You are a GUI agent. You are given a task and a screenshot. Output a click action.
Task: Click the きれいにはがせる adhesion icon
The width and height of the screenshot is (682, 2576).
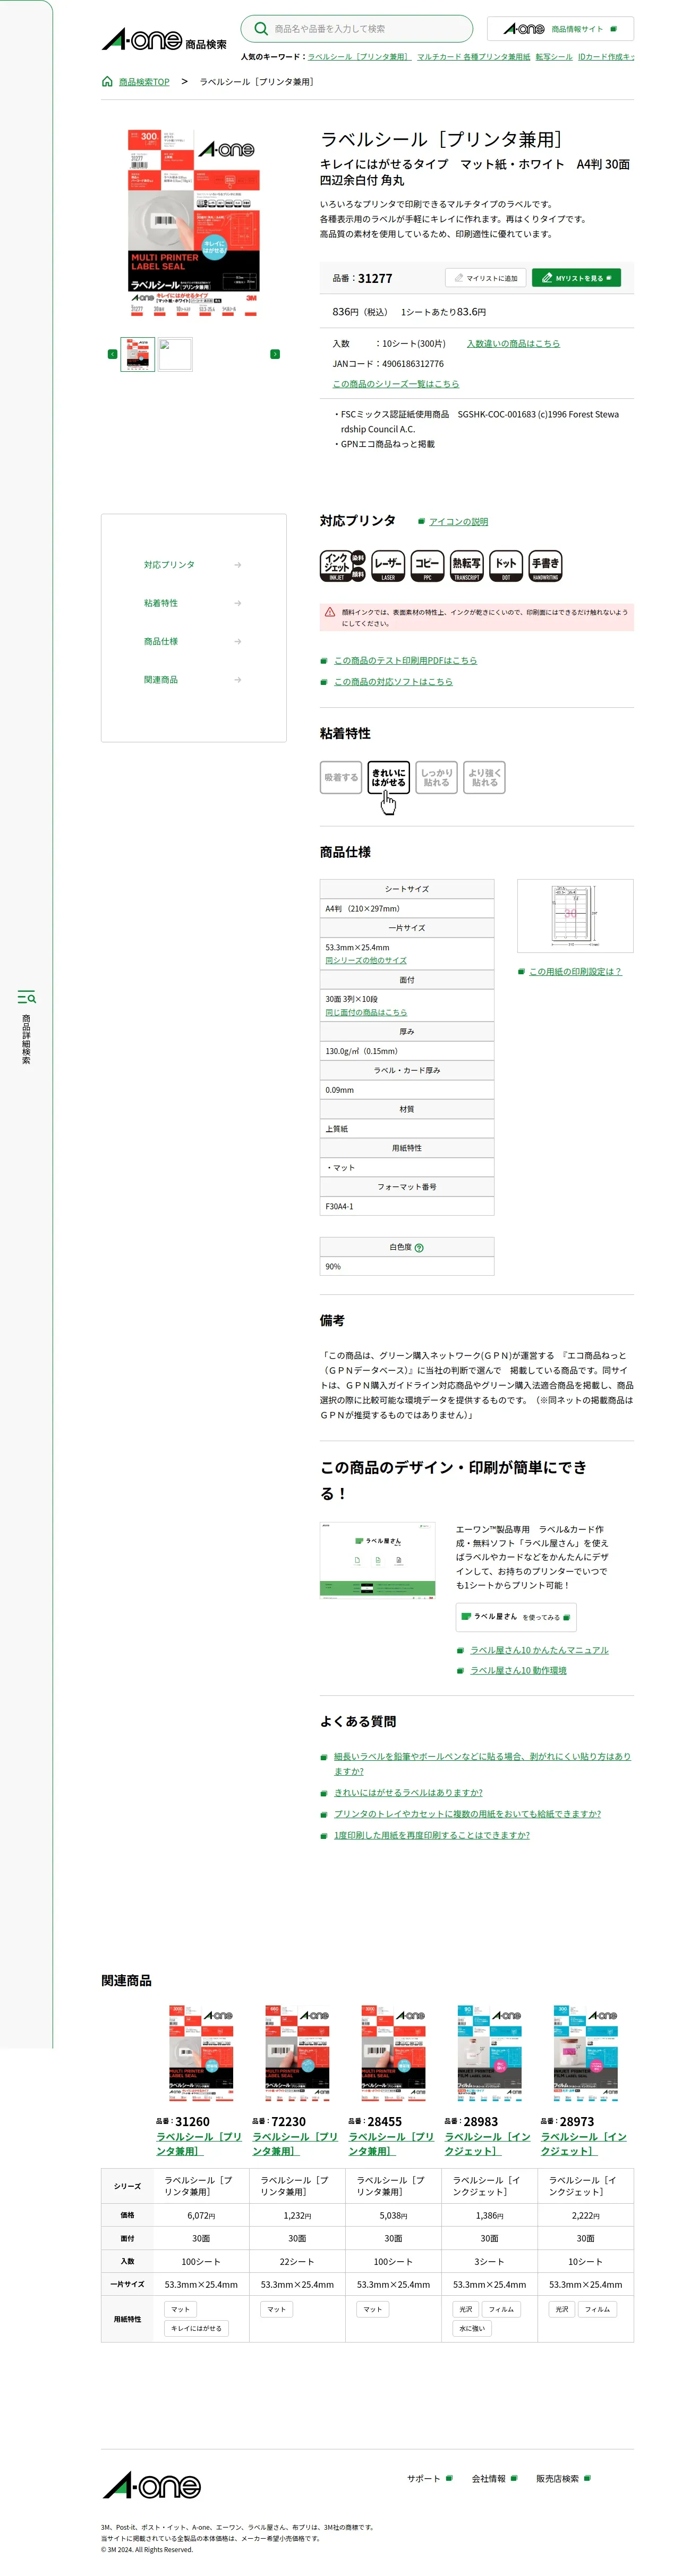[x=388, y=778]
